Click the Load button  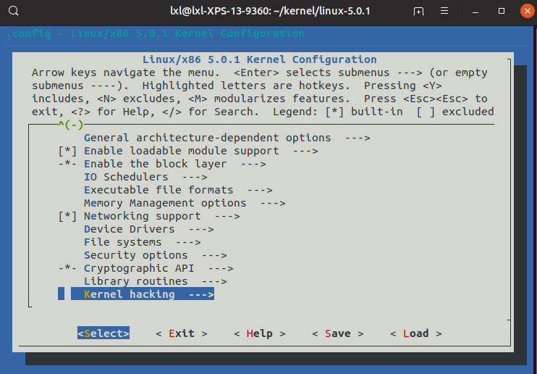click(x=415, y=333)
